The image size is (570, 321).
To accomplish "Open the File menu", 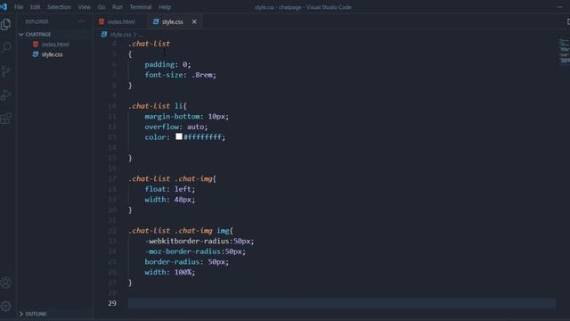I will pyautogui.click(x=19, y=7).
